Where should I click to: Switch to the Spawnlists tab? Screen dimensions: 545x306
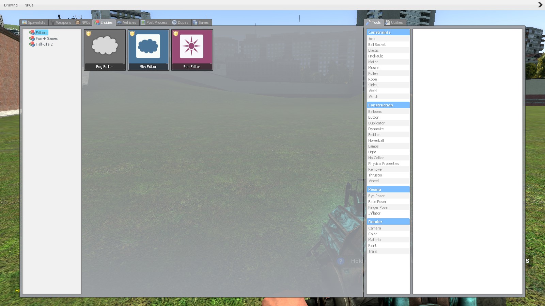coord(34,22)
